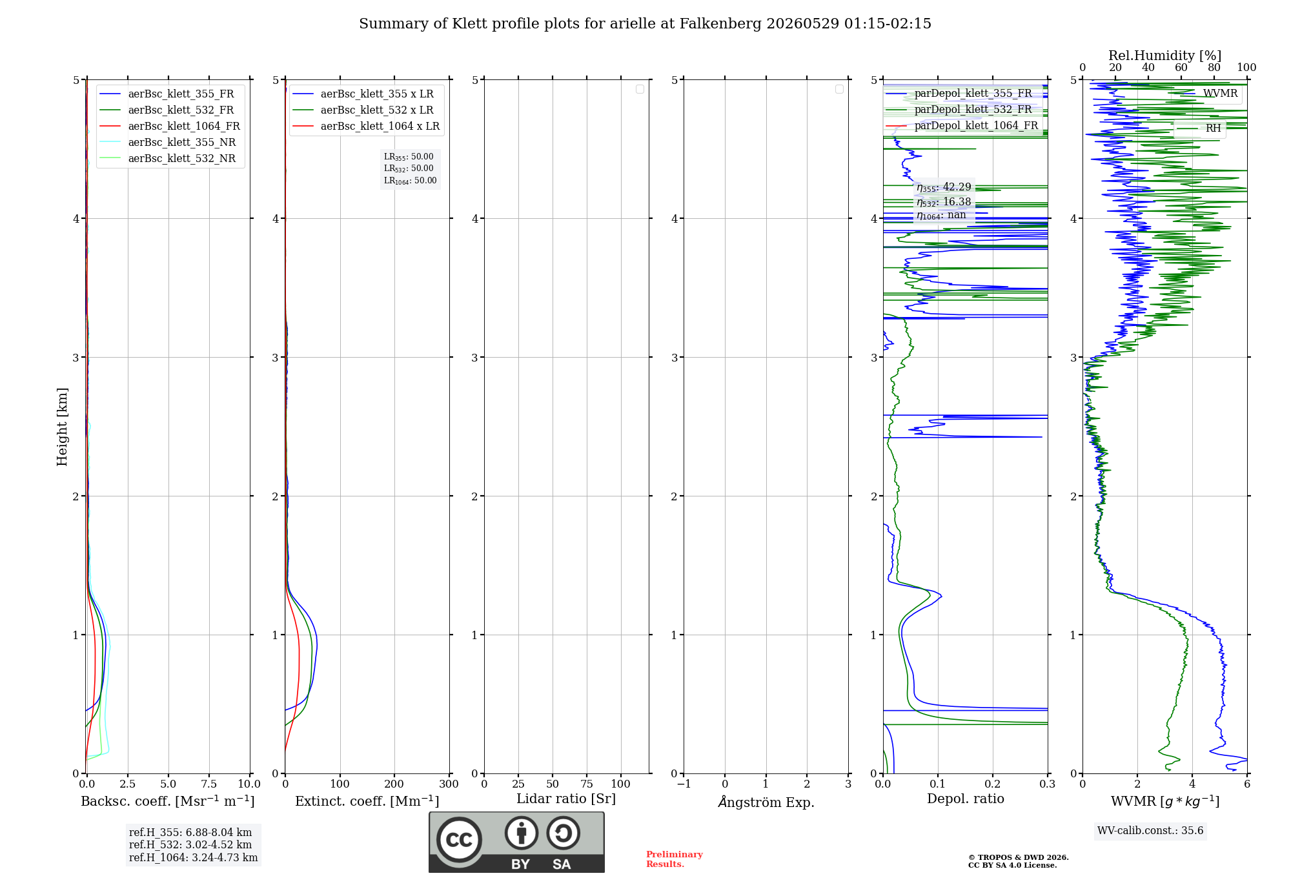Image resolution: width=1291 pixels, height=878 pixels.
Task: Click the 10.0 tick on backscatter axis
Action: click(x=249, y=784)
